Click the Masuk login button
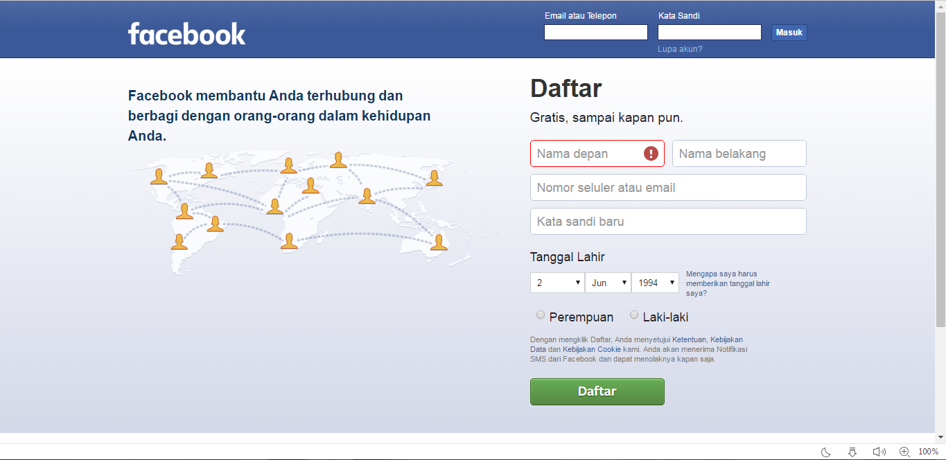The image size is (946, 460). [789, 33]
